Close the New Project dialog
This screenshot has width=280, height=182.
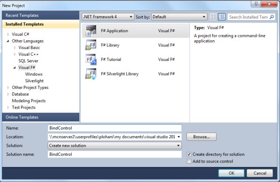tap(269, 4)
